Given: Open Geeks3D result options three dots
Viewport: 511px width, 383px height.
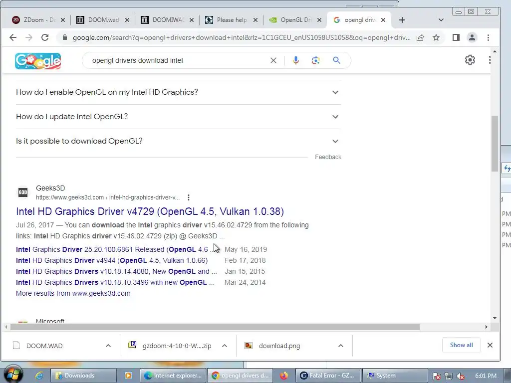Looking at the screenshot, I should 188,197.
